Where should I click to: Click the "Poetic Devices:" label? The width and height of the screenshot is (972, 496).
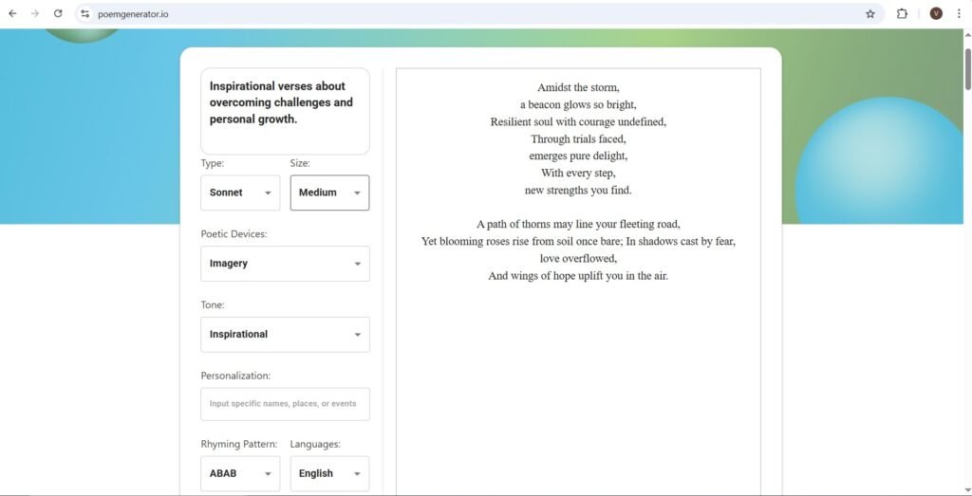point(234,234)
